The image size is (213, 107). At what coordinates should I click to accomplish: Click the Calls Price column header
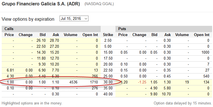pyautogui.click(x=9, y=35)
